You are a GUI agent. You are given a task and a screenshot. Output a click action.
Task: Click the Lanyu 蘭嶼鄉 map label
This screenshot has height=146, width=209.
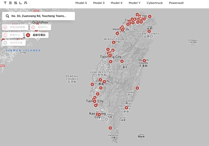pos(141,136)
